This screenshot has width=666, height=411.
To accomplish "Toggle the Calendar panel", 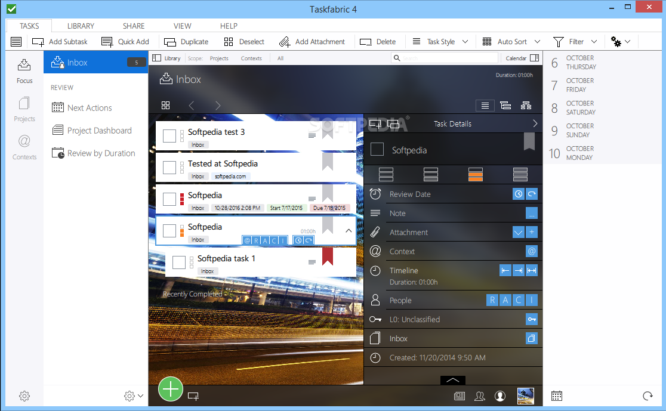I will [x=522, y=58].
